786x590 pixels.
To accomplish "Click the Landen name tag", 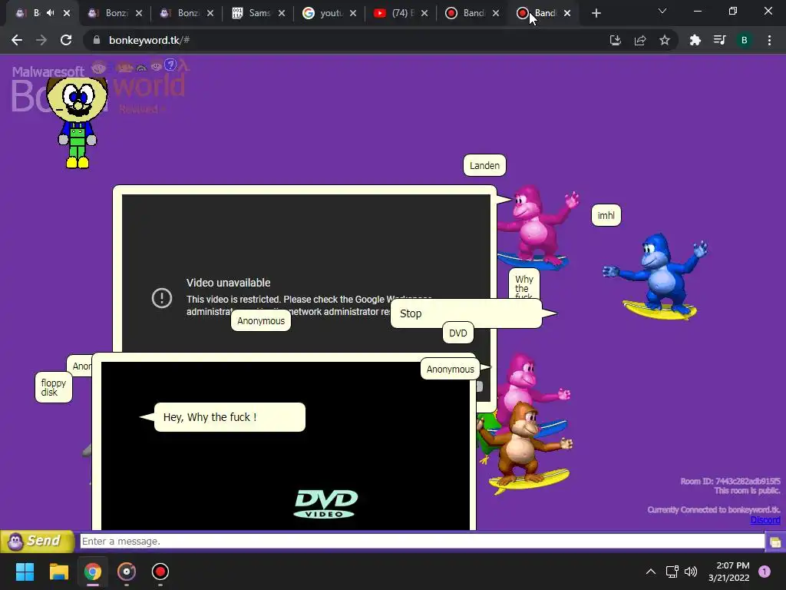I will [484, 166].
